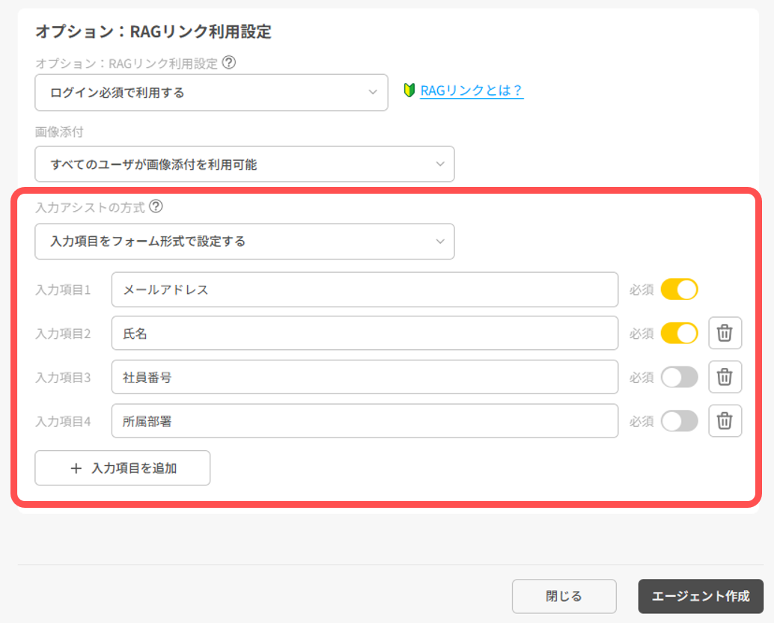The image size is (774, 623).
Task: Enable 必須 switch for 所属部署
Action: click(679, 421)
